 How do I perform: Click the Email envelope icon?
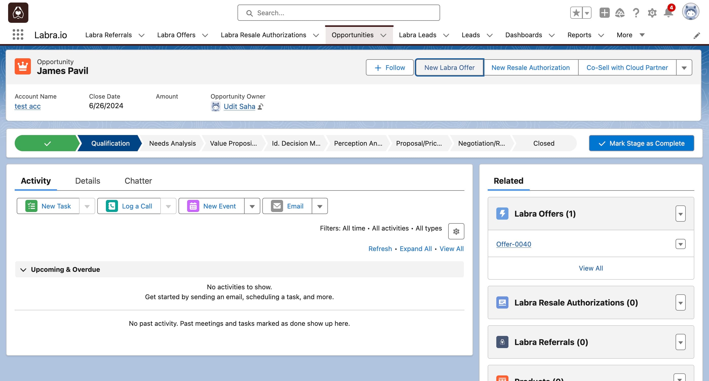click(277, 206)
